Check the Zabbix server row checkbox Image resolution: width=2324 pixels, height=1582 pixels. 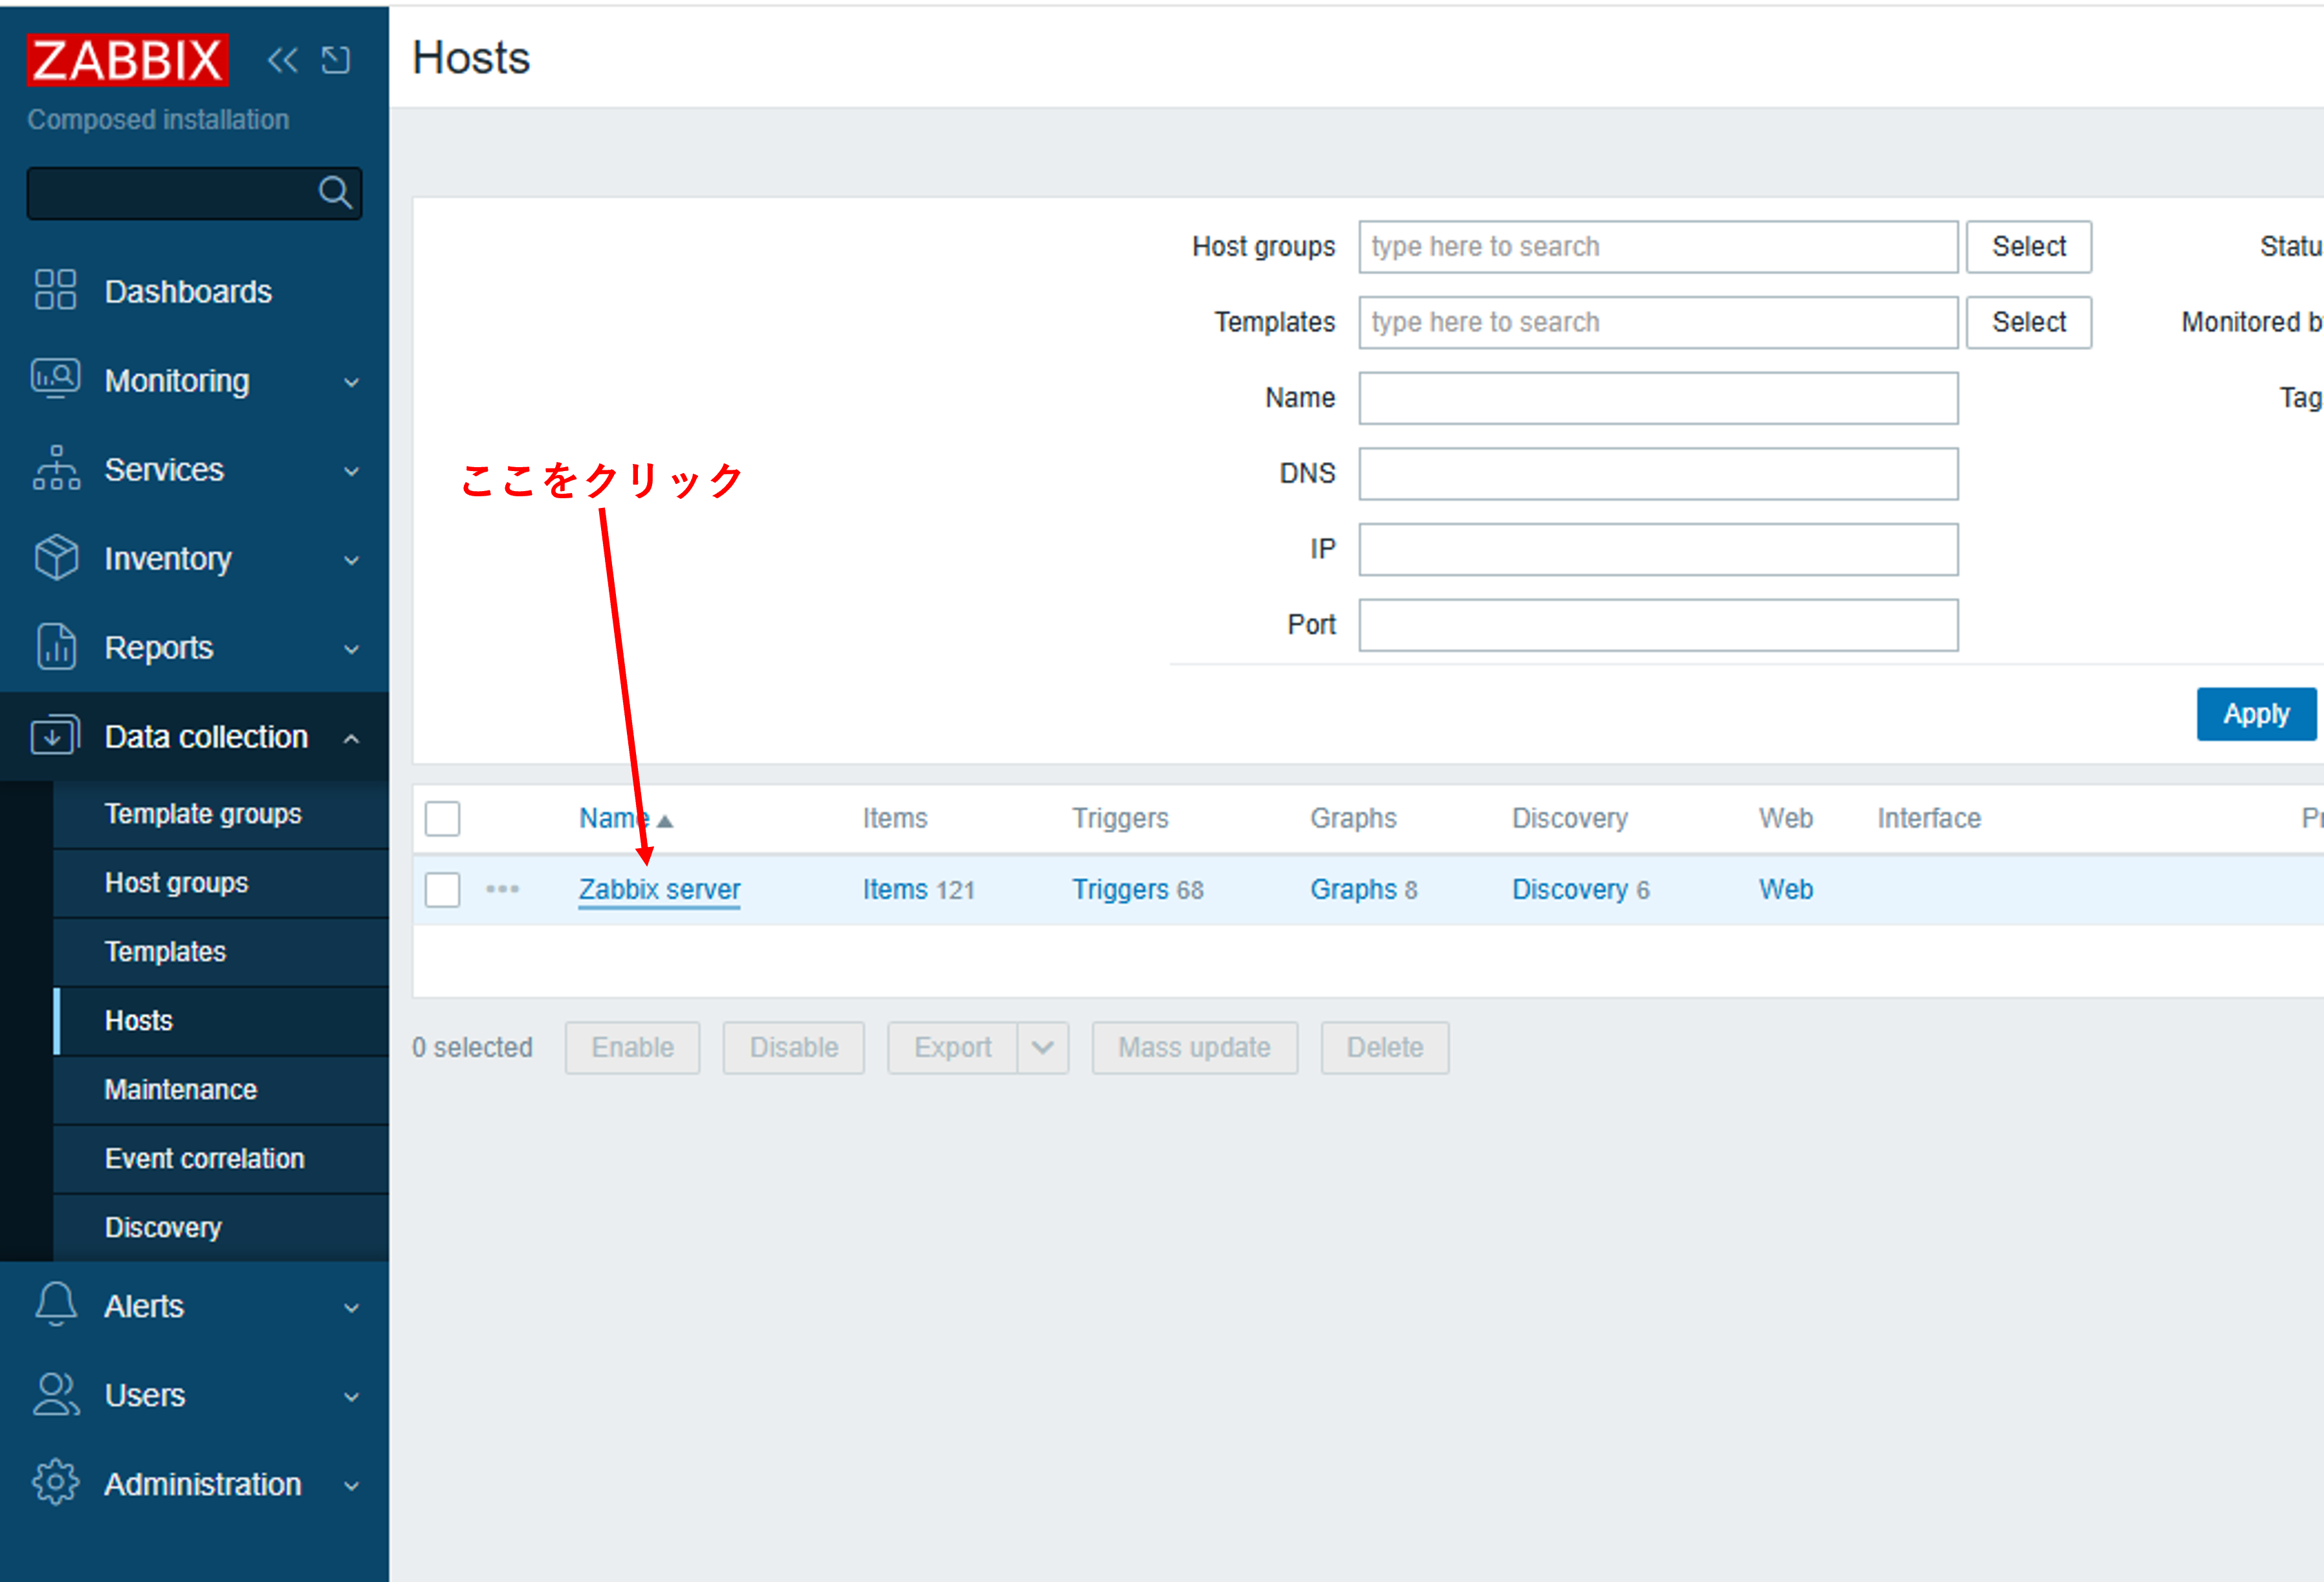442,889
